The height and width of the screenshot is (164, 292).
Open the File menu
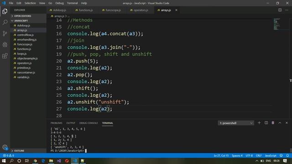pyautogui.click(x=11, y=3)
